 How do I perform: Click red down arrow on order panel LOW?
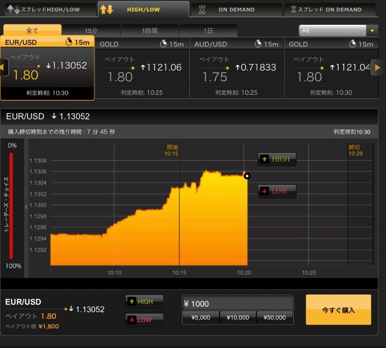click(x=132, y=320)
